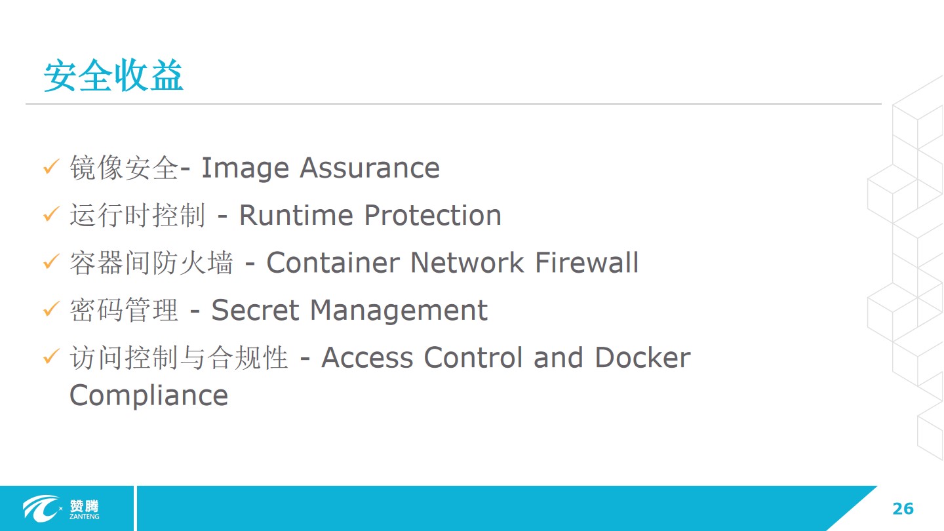
Task: Click the Zanteng wave logo icon
Action: pyautogui.click(x=43, y=509)
